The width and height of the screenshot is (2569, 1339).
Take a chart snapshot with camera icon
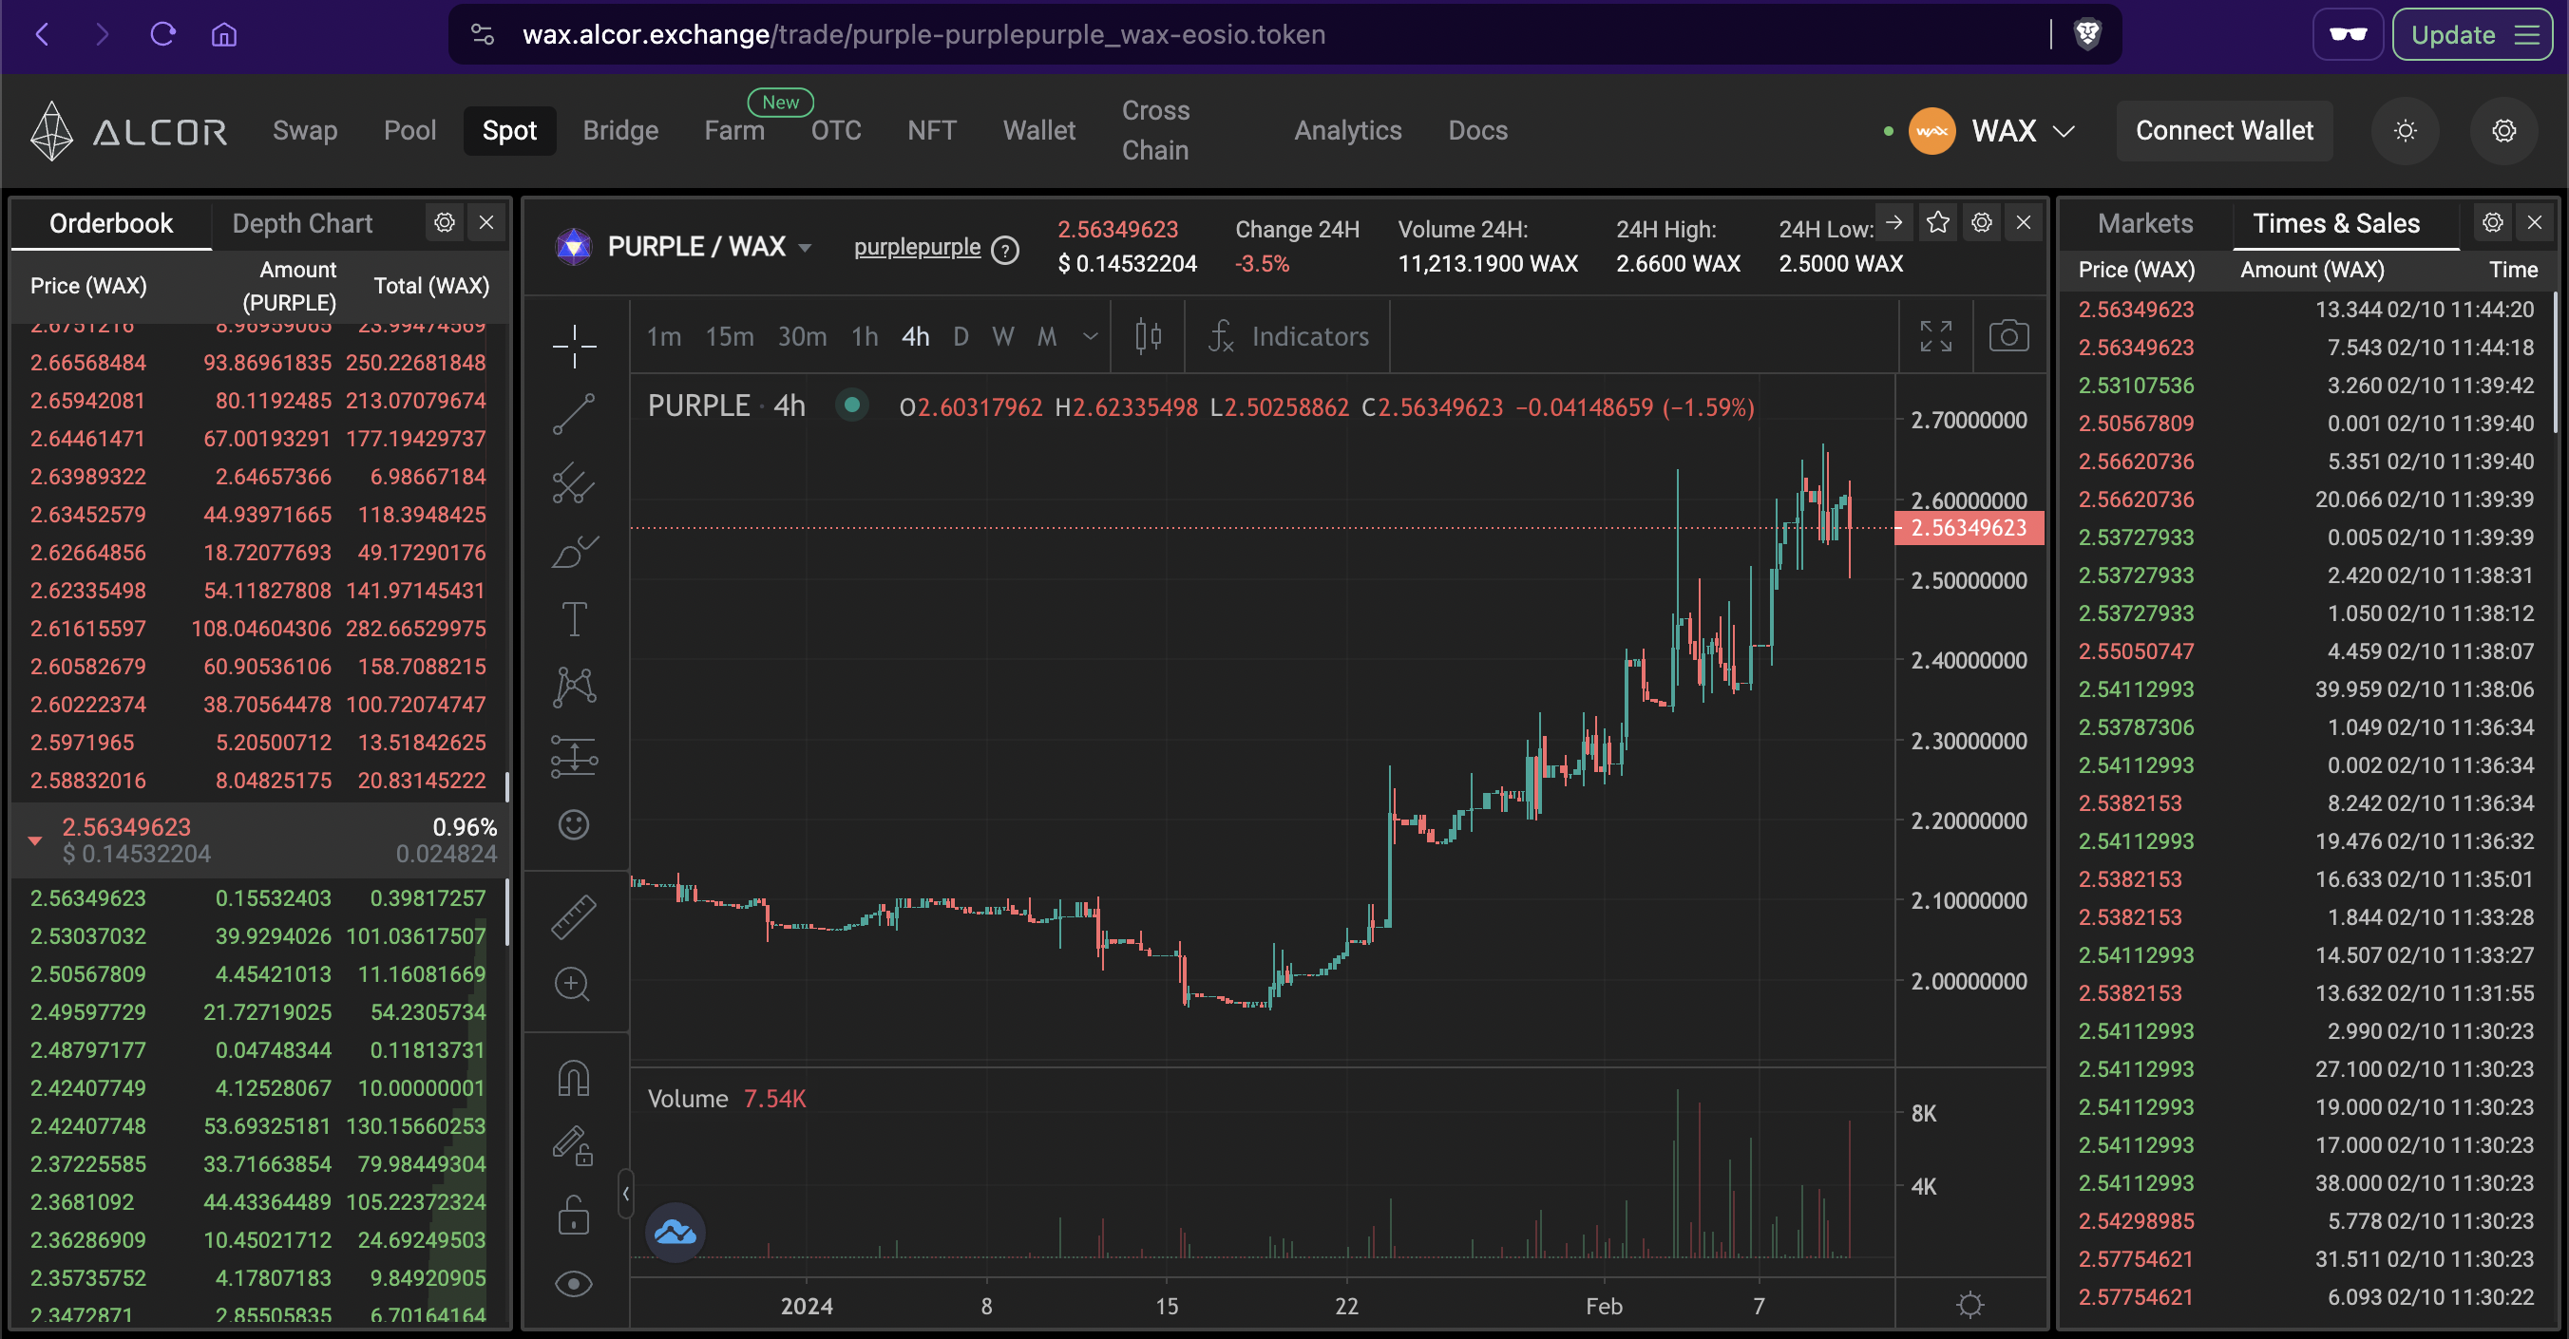[2008, 337]
